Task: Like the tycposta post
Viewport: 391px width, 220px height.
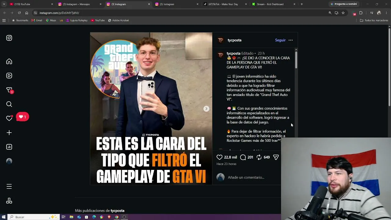Action: pos(219,157)
